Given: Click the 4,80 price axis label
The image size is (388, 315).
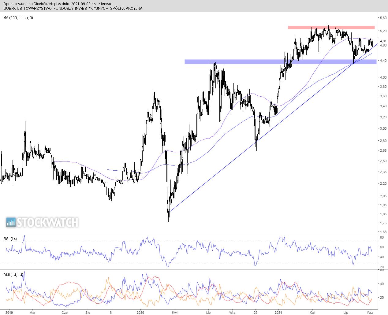Looking at the screenshot, I should click(x=382, y=45).
